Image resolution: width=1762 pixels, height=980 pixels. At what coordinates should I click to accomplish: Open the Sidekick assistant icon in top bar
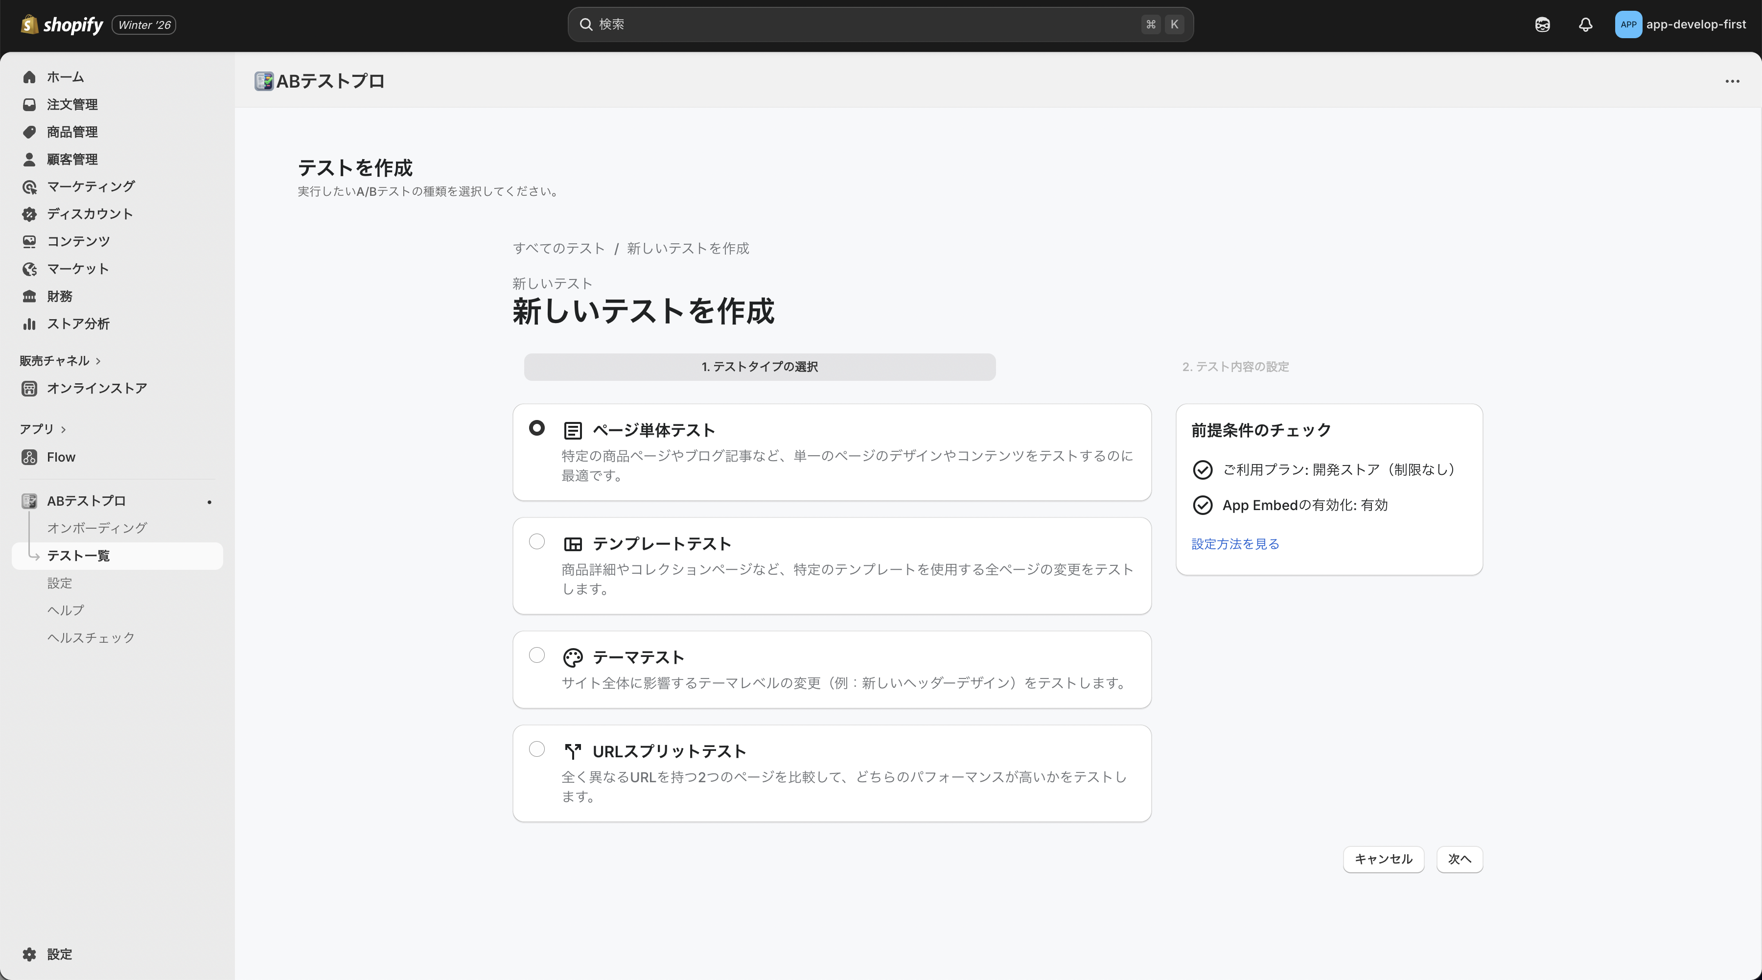pos(1542,24)
